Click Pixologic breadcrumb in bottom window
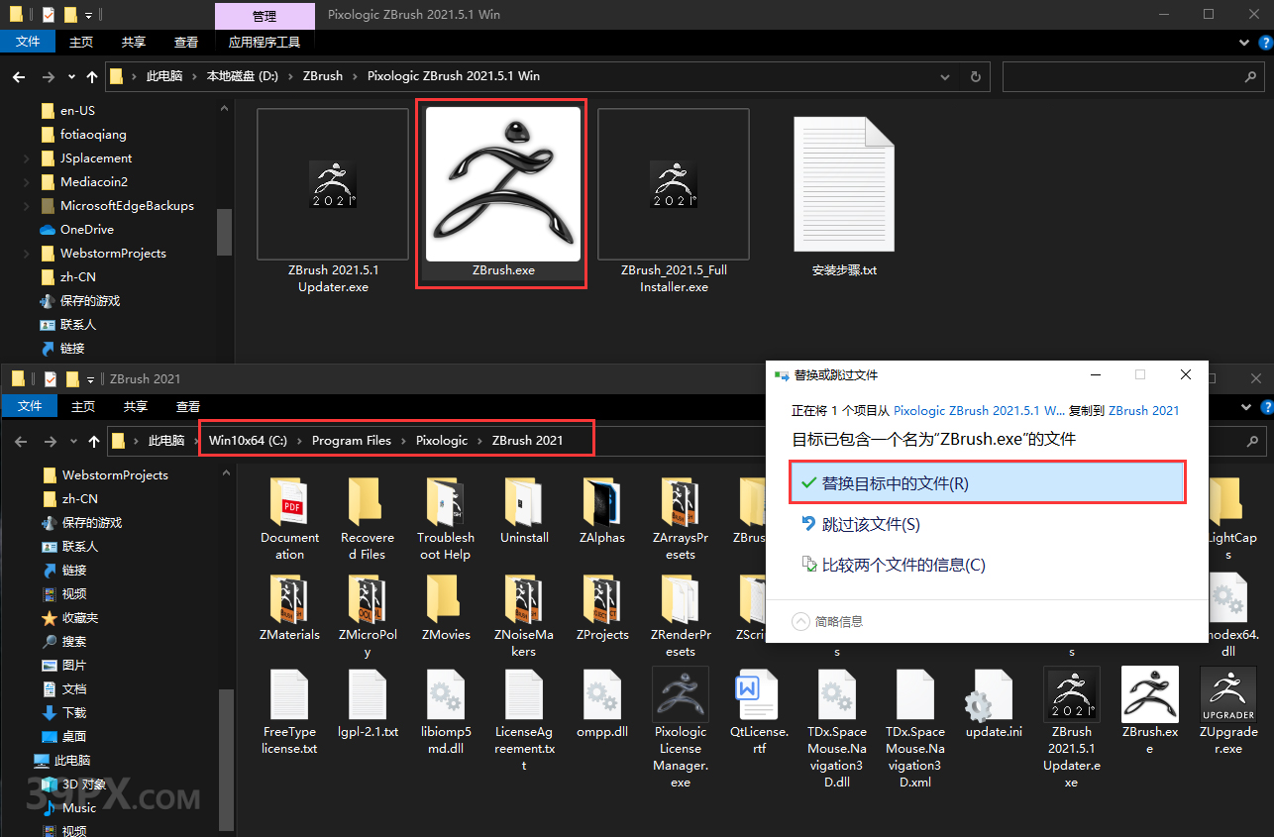The width and height of the screenshot is (1274, 837). tap(442, 441)
